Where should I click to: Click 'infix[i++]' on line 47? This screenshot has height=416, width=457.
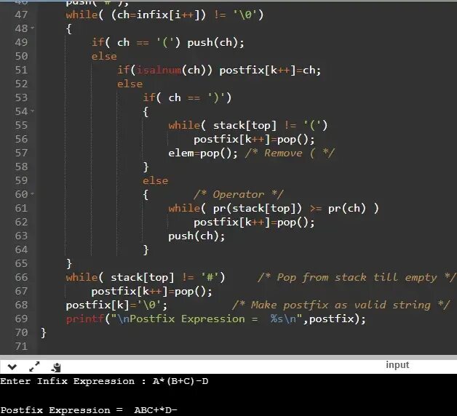[168, 15]
